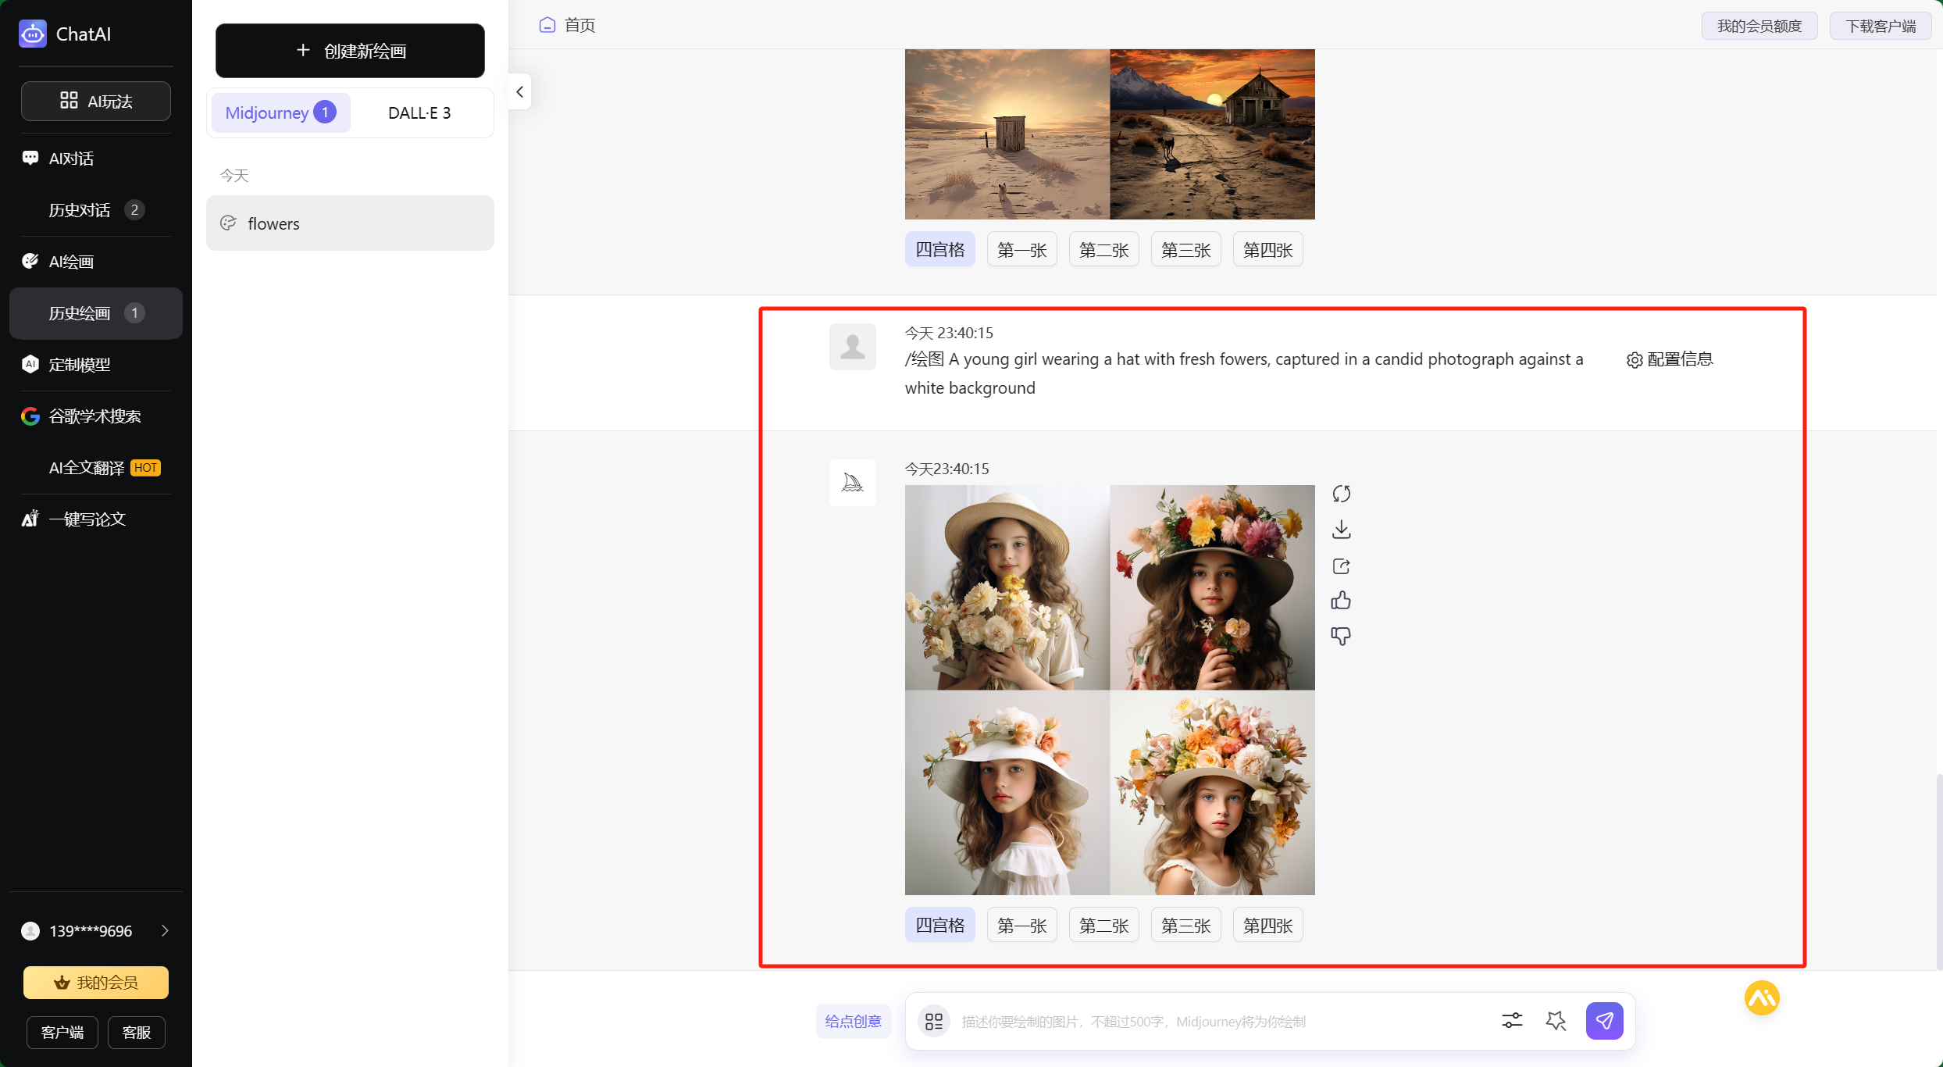Open drawing parameter settings sliders icon
This screenshot has width=1943, height=1067.
coord(1512,1020)
